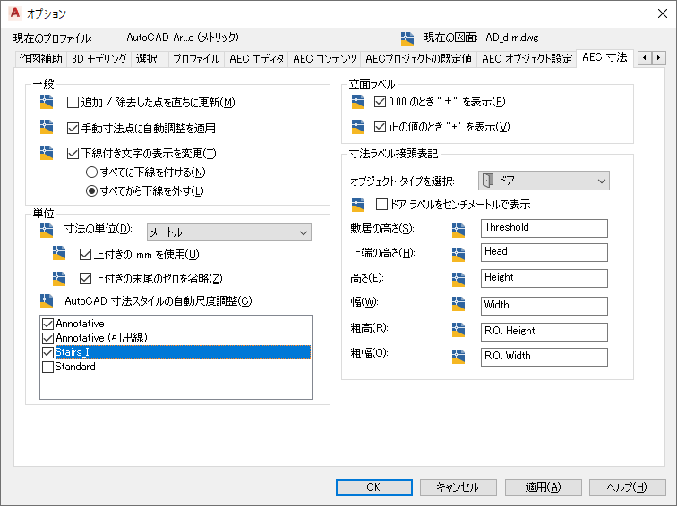The width and height of the screenshot is (677, 506).
Task: Toggle 正の値のとき + を表示 checkbox
Action: [380, 127]
